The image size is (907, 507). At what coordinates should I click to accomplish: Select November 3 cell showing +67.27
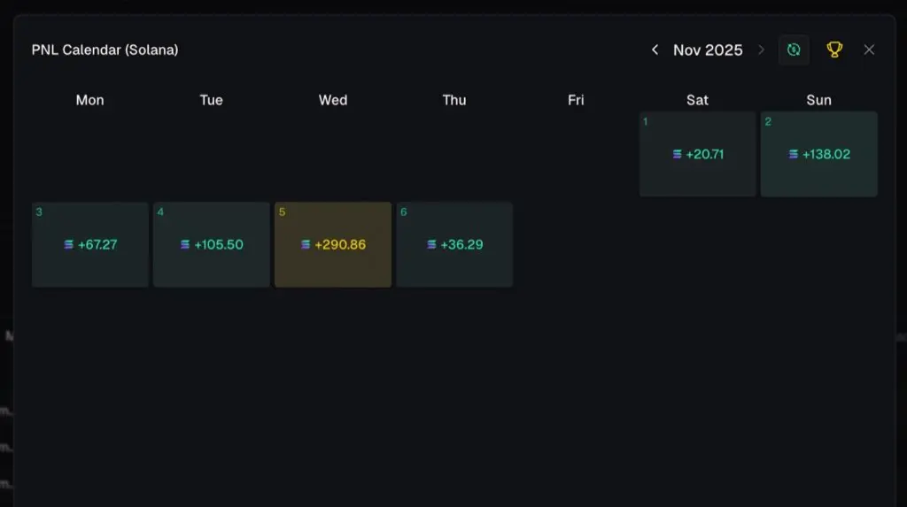pos(89,244)
